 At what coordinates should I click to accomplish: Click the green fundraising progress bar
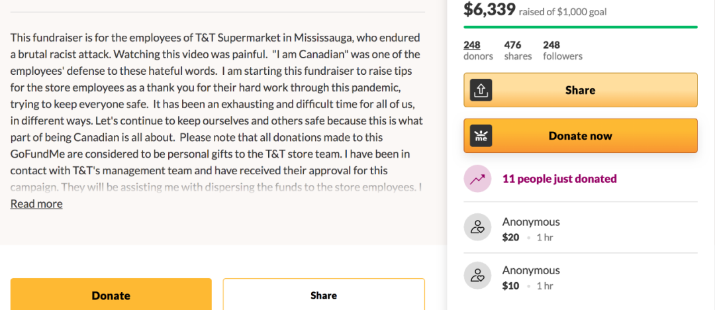coord(580,27)
